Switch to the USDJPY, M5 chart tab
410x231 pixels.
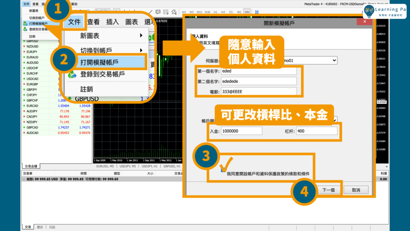point(128,166)
